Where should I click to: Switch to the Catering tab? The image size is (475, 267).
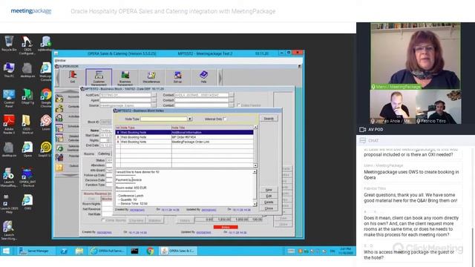[104, 154]
